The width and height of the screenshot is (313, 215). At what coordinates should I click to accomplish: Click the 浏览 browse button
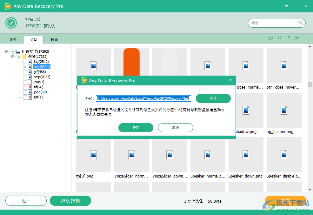[x=213, y=98]
